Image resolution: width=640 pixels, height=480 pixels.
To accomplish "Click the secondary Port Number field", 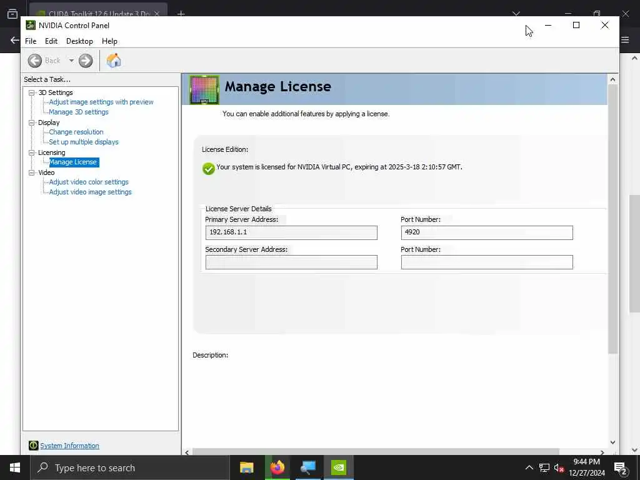I will (487, 262).
